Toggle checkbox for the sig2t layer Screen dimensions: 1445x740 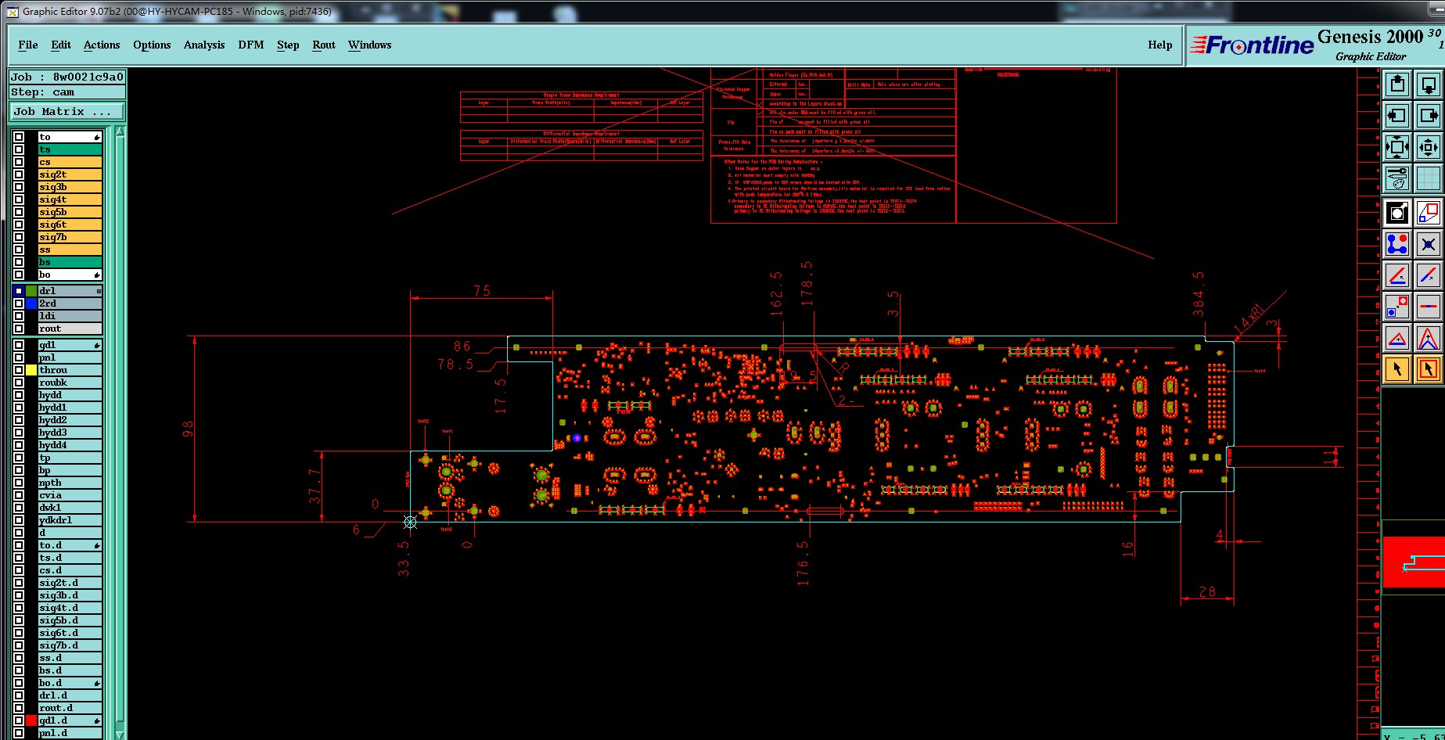pos(19,174)
